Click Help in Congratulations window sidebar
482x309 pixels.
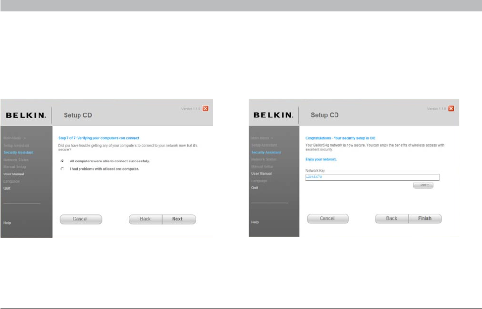[x=255, y=222]
